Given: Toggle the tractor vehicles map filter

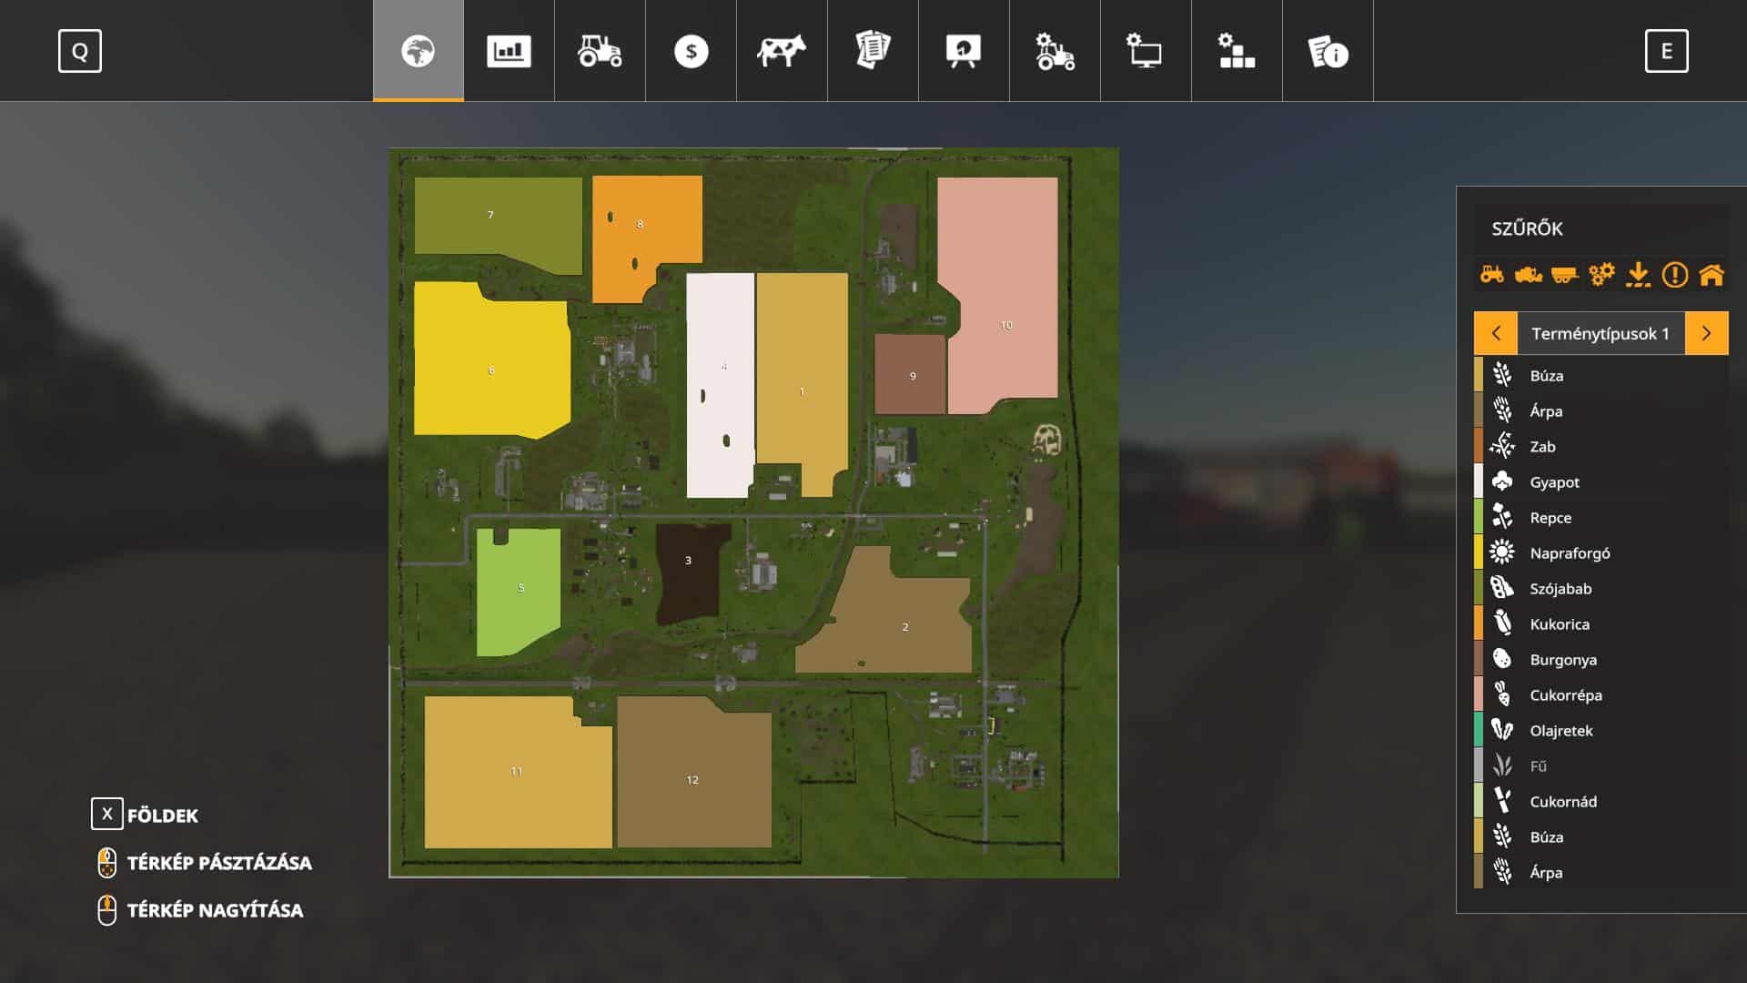Looking at the screenshot, I should click(x=1492, y=274).
